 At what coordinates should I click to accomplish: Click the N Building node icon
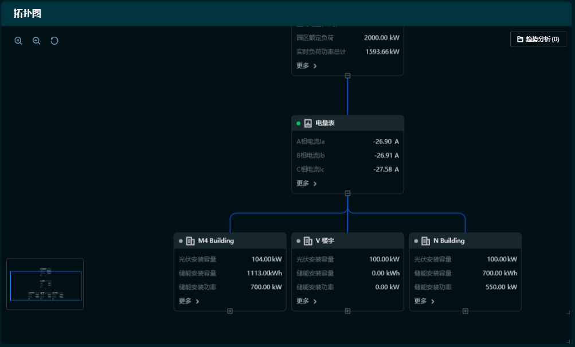point(425,241)
